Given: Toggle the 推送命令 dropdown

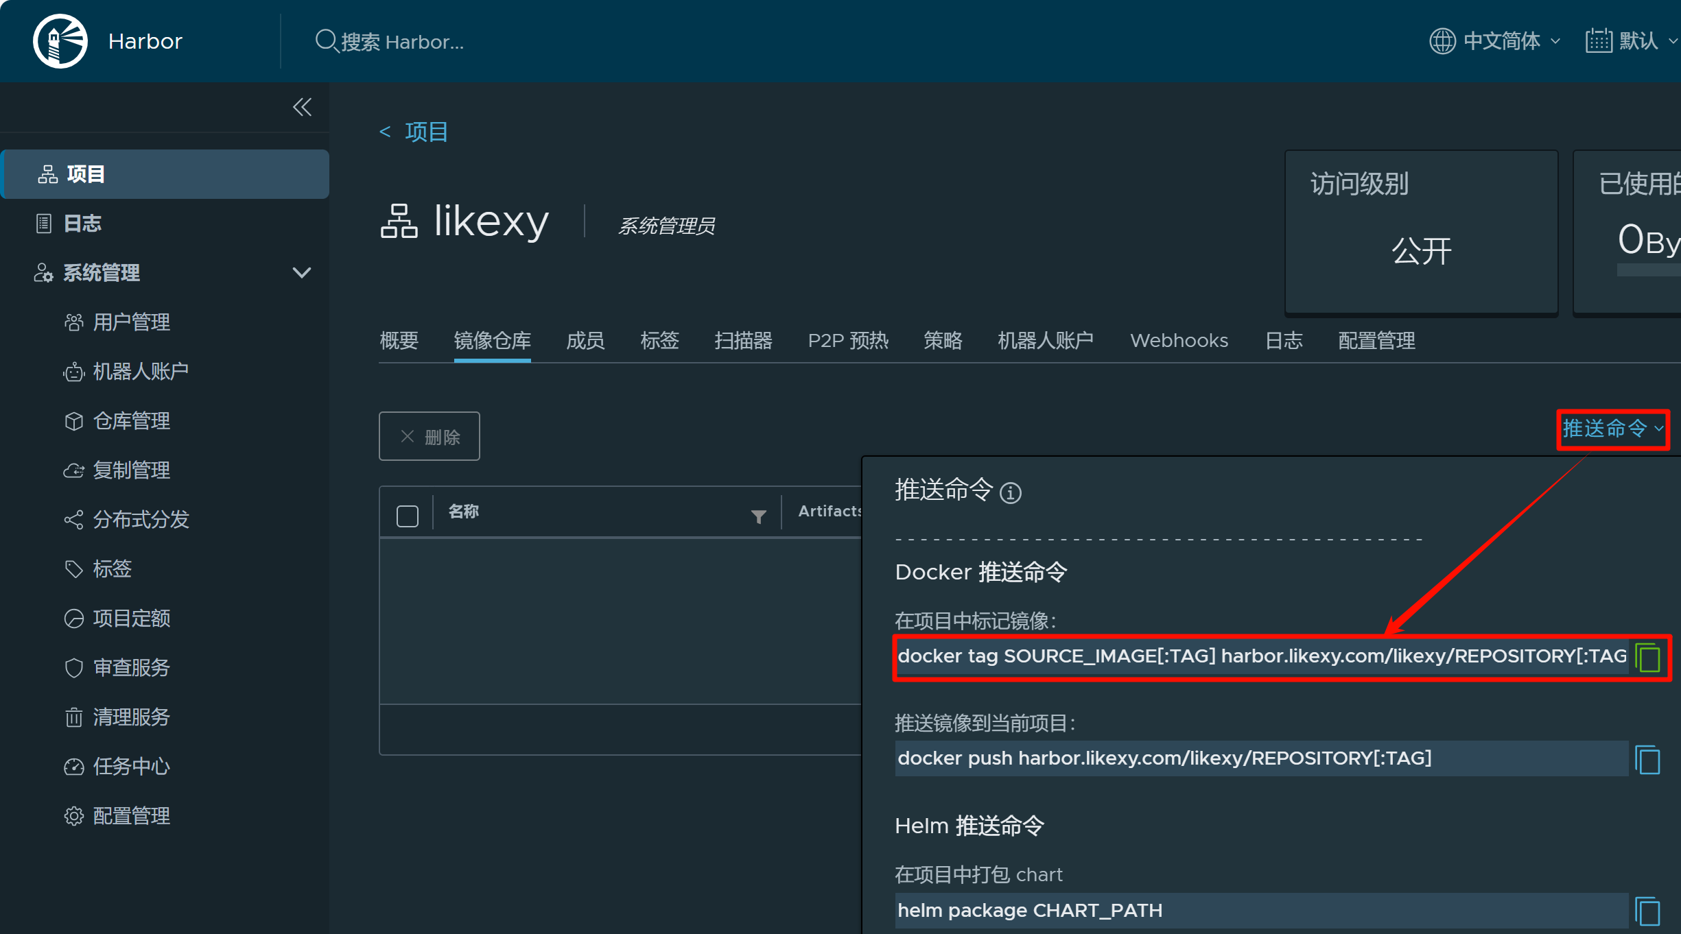Looking at the screenshot, I should coord(1612,429).
